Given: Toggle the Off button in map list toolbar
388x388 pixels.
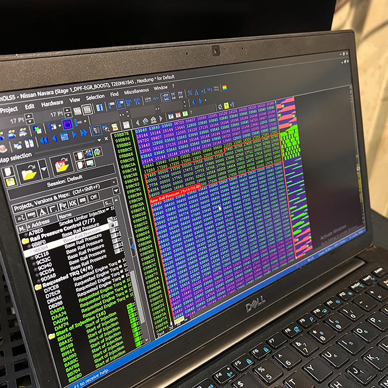Looking at the screenshot, I should pos(94,197).
